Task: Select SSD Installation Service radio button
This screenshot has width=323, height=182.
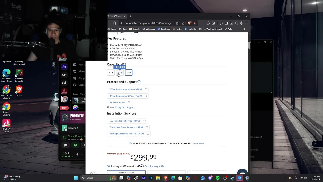Action: pyautogui.click(x=145, y=121)
